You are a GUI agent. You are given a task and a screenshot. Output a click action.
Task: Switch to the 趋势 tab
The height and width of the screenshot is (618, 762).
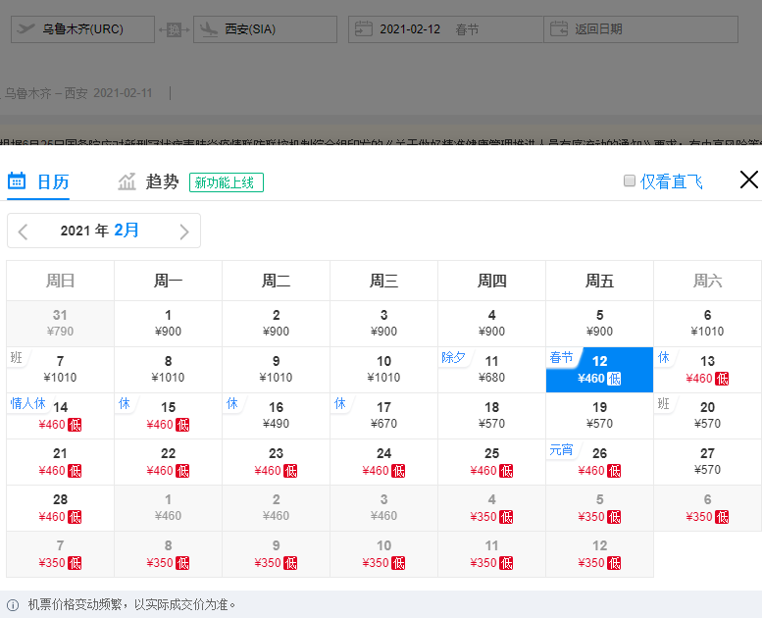tap(162, 181)
